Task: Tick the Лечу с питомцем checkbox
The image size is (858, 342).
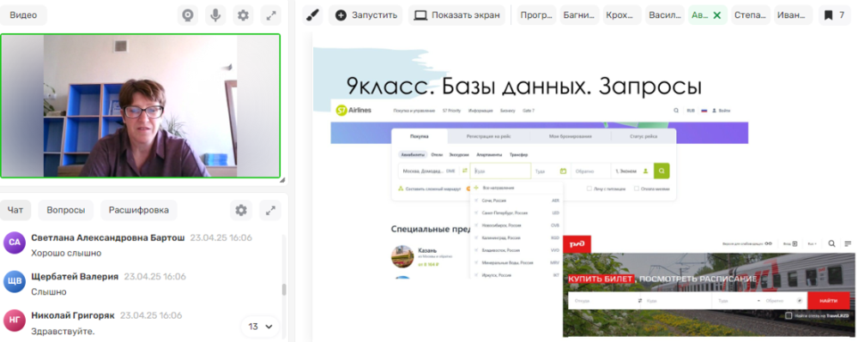Action: 589,189
